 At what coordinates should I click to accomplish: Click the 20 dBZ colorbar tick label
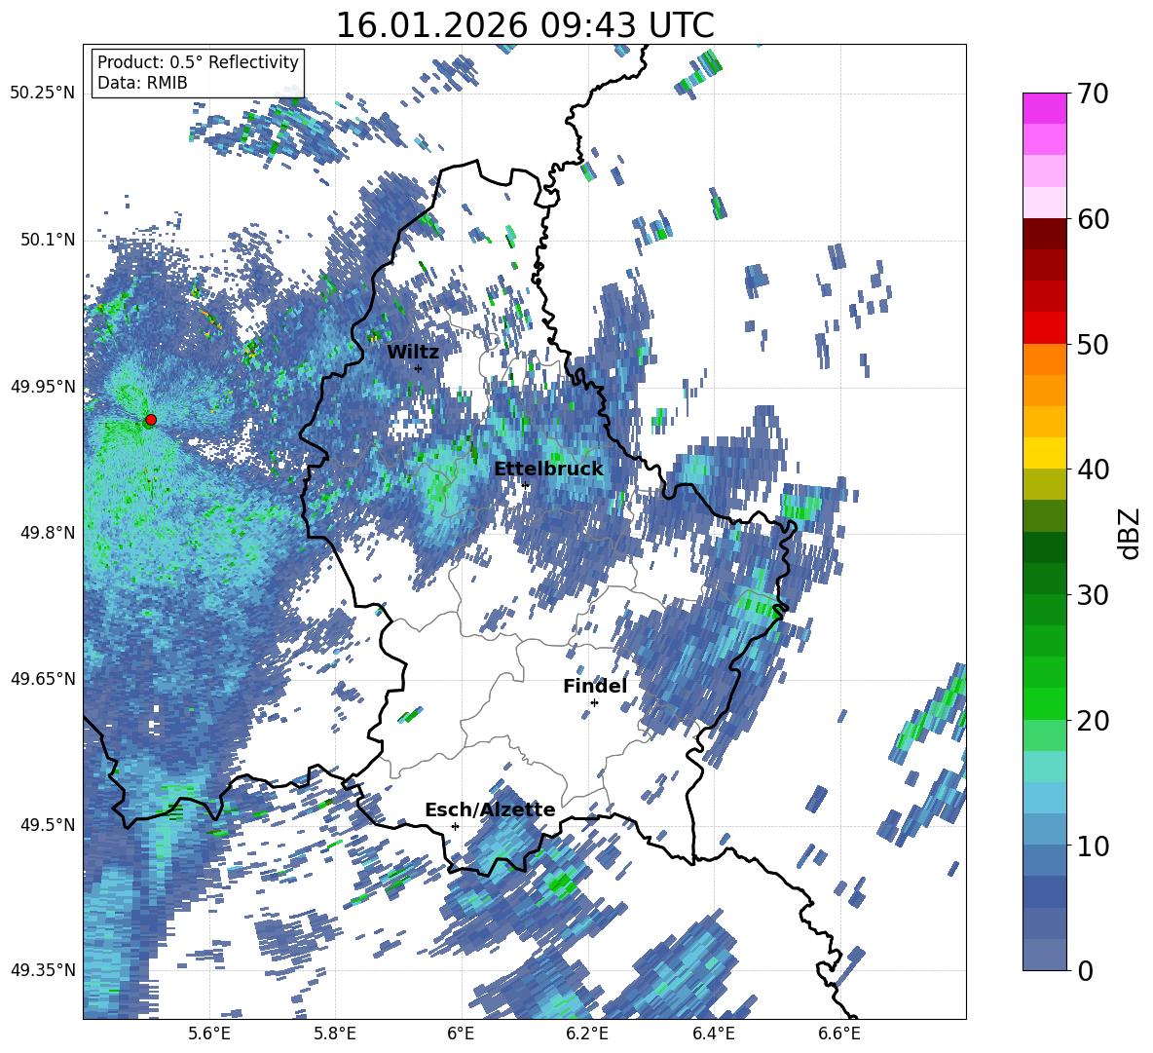pyautogui.click(x=1093, y=720)
